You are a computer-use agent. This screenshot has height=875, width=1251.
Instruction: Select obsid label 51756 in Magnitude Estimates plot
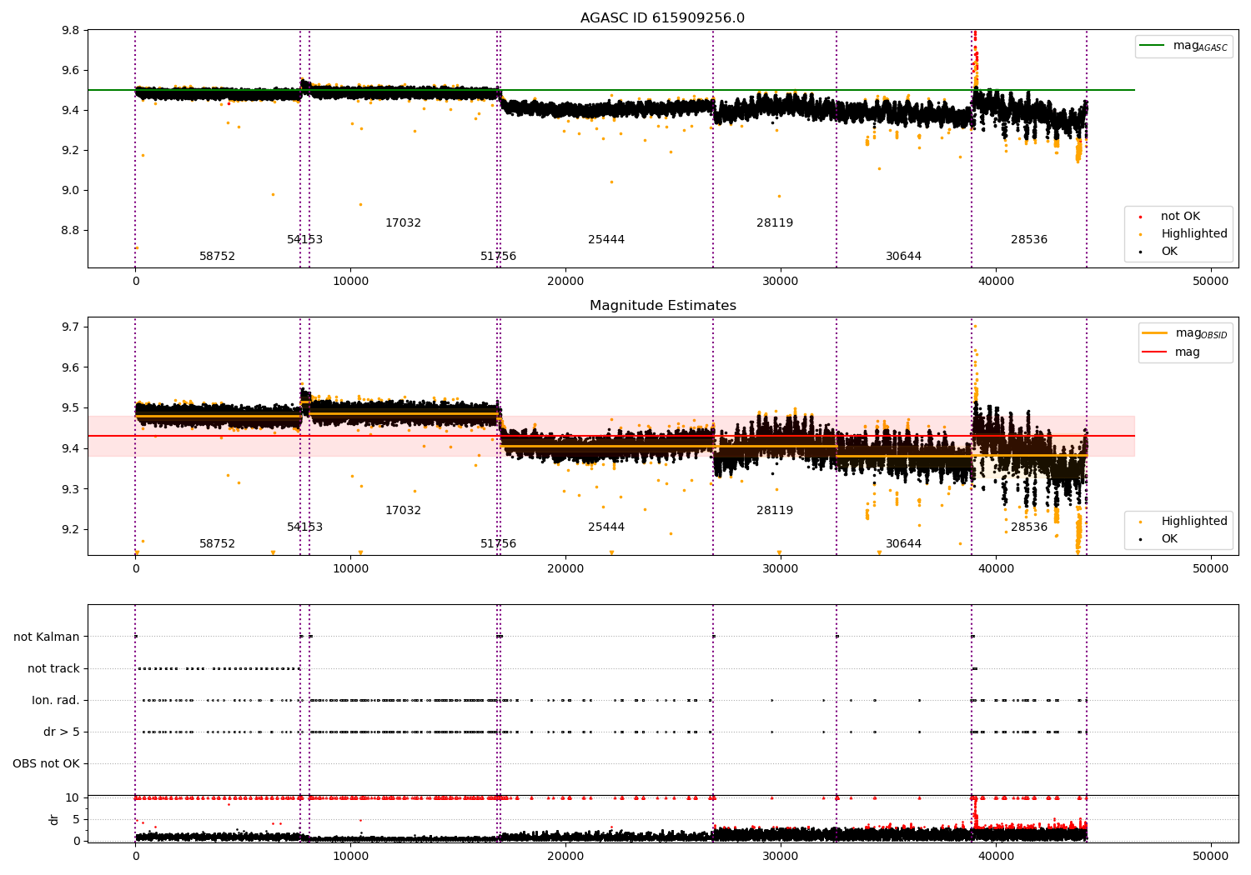coord(498,544)
